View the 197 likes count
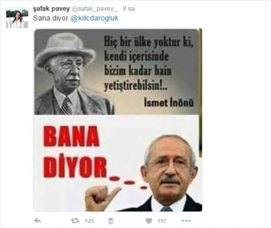The width and height of the screenshot is (271, 228). (162, 221)
